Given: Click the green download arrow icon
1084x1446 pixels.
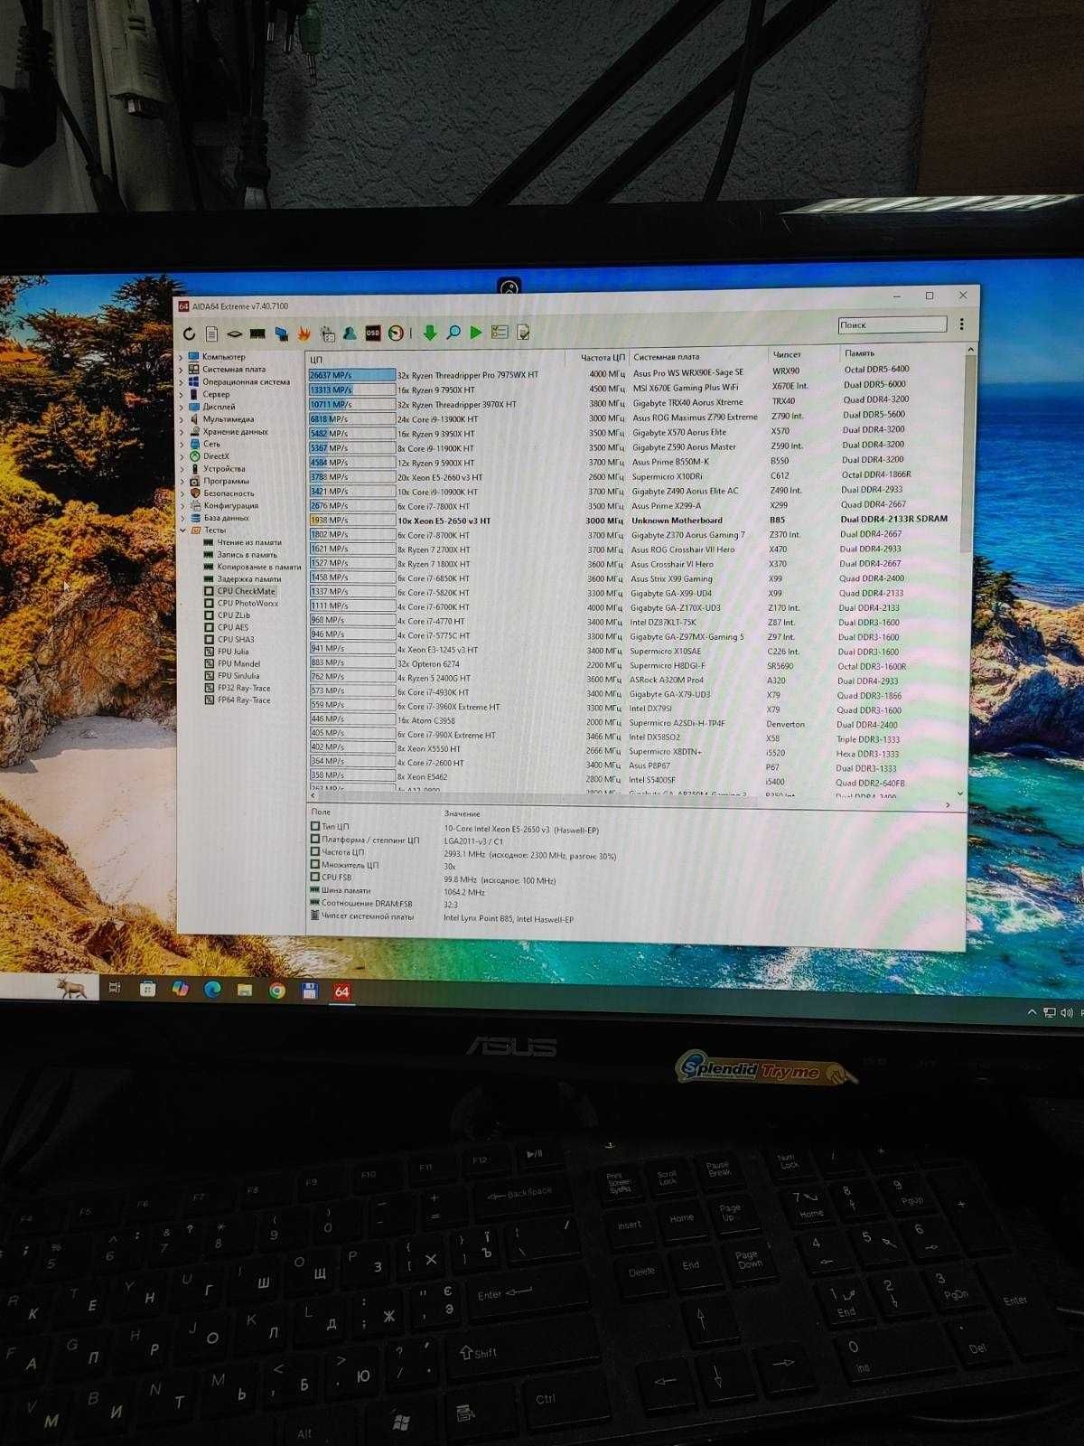Looking at the screenshot, I should click(x=430, y=333).
